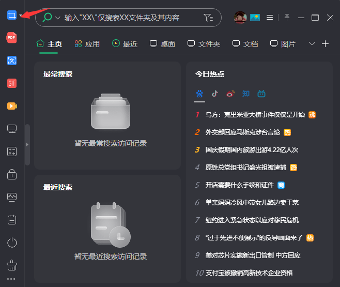Switch to the 文档 tab

coord(245,44)
